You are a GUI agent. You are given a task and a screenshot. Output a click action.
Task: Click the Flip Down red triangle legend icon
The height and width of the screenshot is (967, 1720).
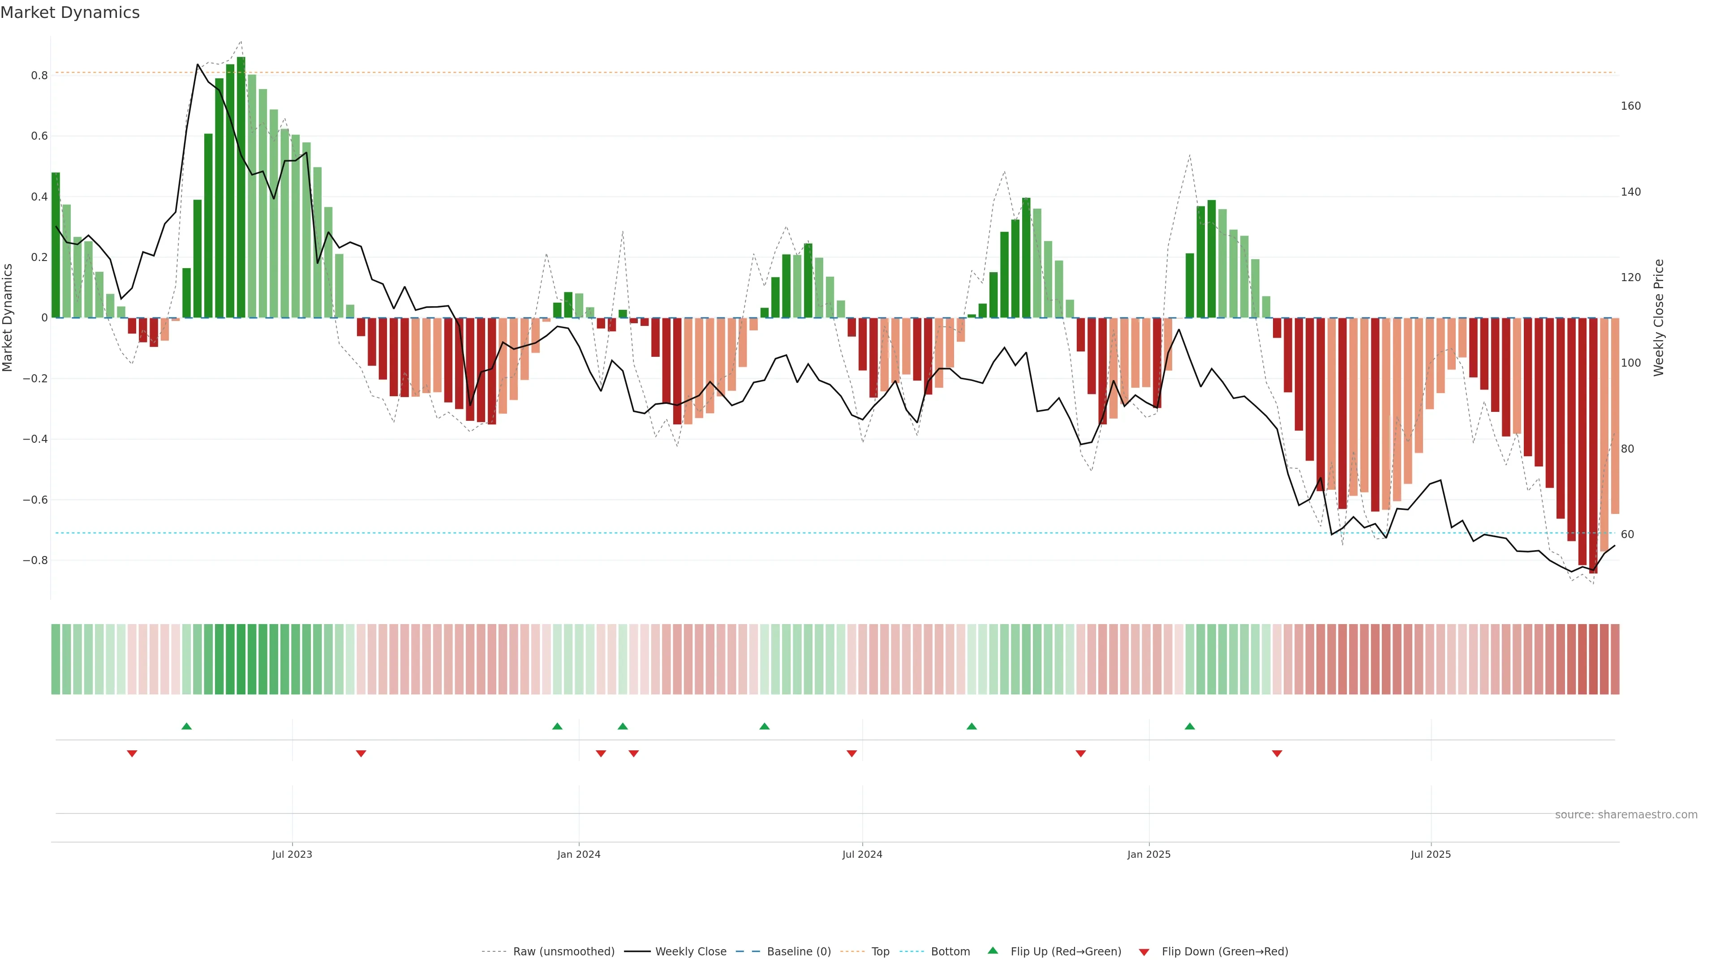coord(1144,952)
